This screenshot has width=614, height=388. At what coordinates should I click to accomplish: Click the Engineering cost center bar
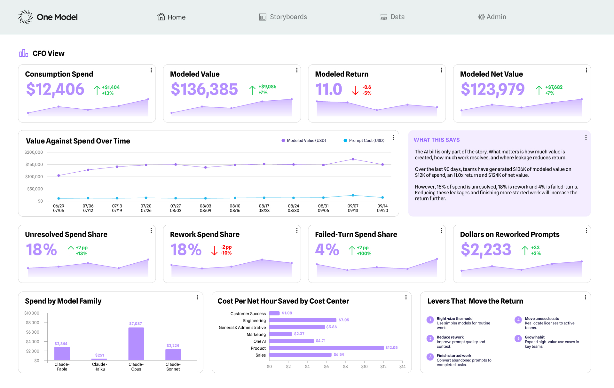point(303,320)
